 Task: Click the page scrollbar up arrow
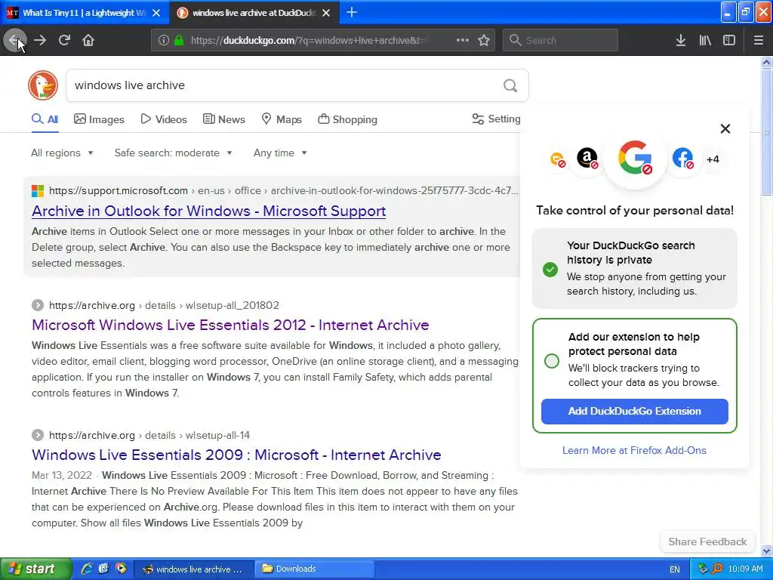tap(766, 62)
